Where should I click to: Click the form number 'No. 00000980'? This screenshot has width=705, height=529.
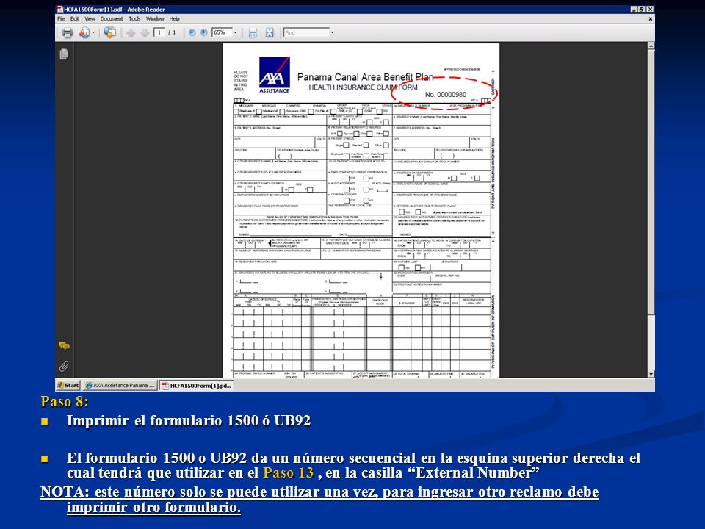(446, 95)
